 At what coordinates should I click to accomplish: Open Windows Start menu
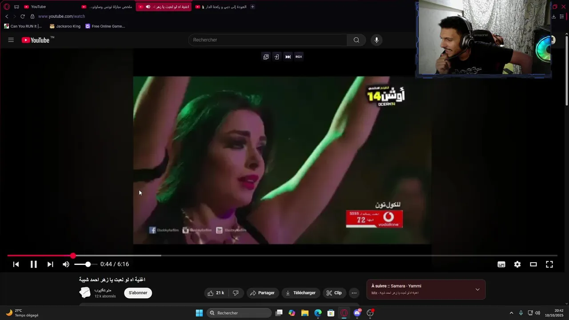click(x=199, y=313)
